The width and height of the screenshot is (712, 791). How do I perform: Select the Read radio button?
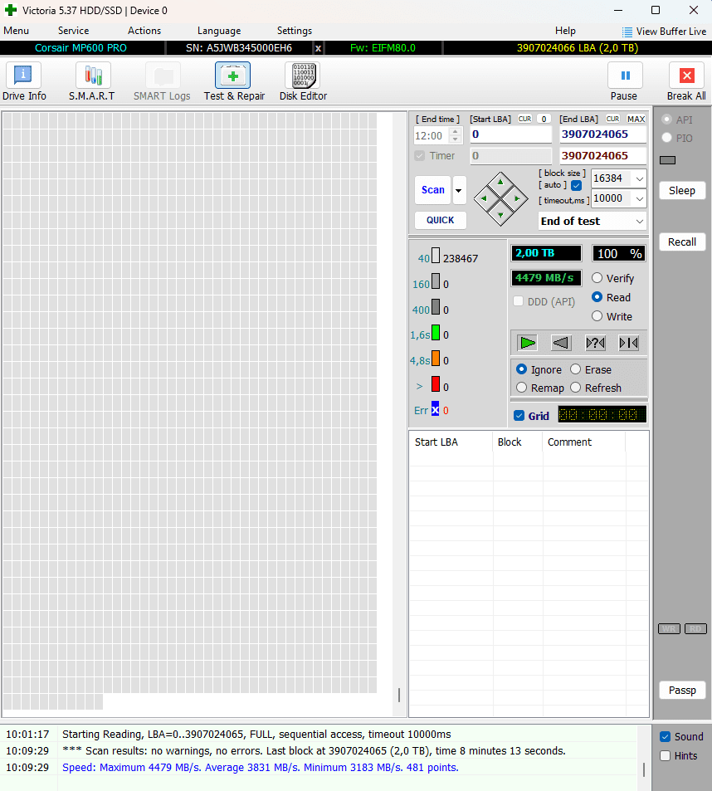(597, 297)
